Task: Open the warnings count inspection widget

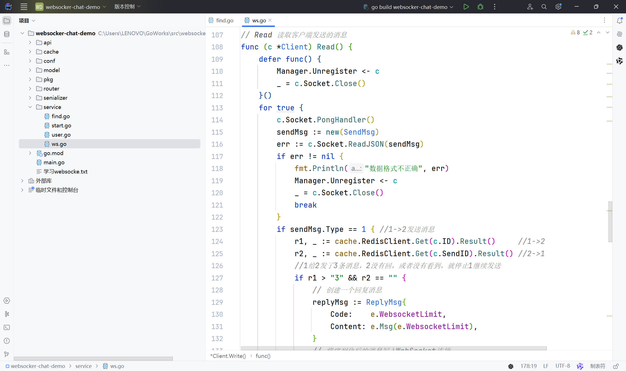Action: click(x=575, y=32)
